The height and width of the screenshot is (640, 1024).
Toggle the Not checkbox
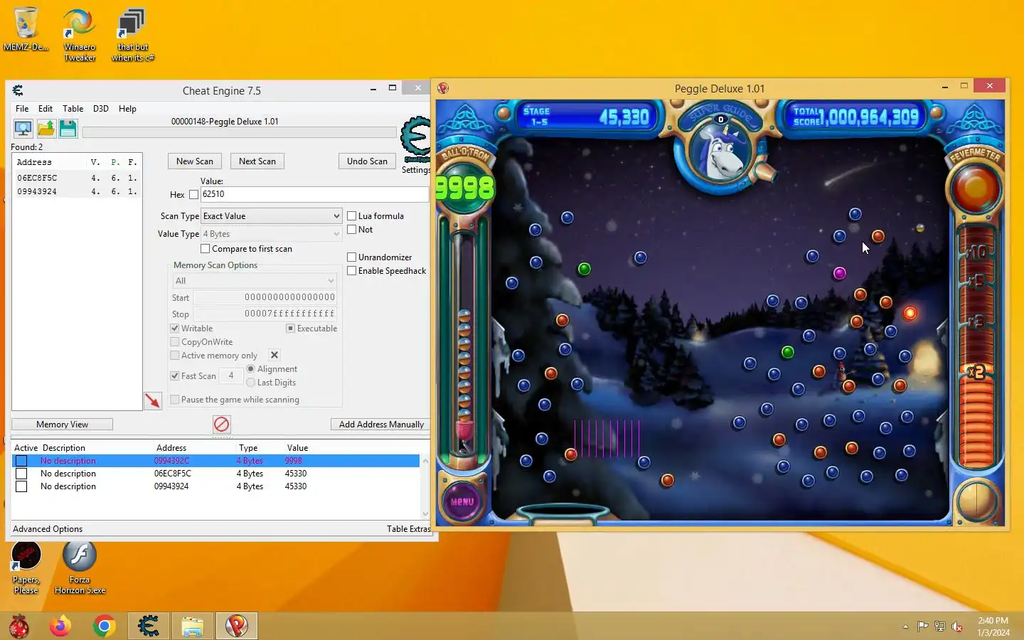351,230
